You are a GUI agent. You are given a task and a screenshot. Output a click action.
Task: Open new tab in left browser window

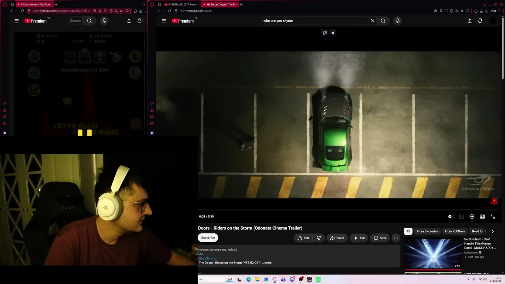coord(56,4)
